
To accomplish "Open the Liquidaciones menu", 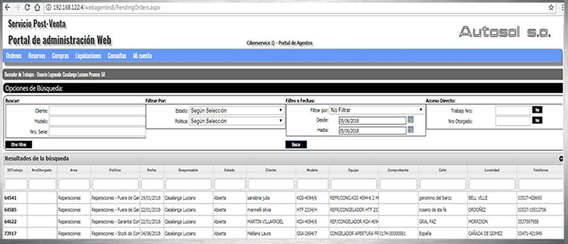I will tap(88, 56).
